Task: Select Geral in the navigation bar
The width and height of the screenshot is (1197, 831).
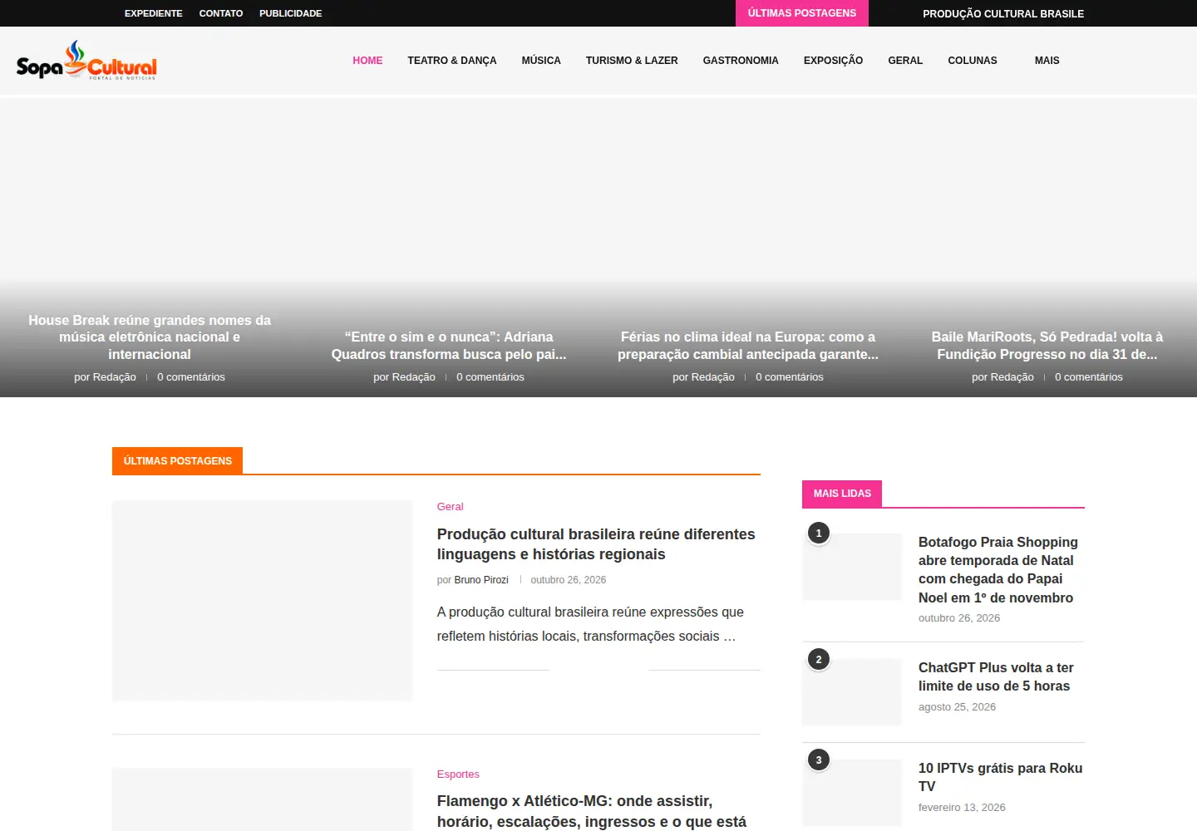Action: coord(905,61)
